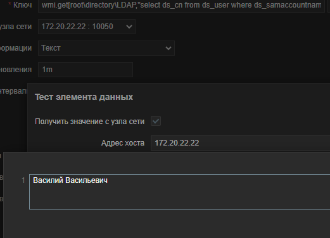Click the update interval field showing 1m

pos(86,70)
